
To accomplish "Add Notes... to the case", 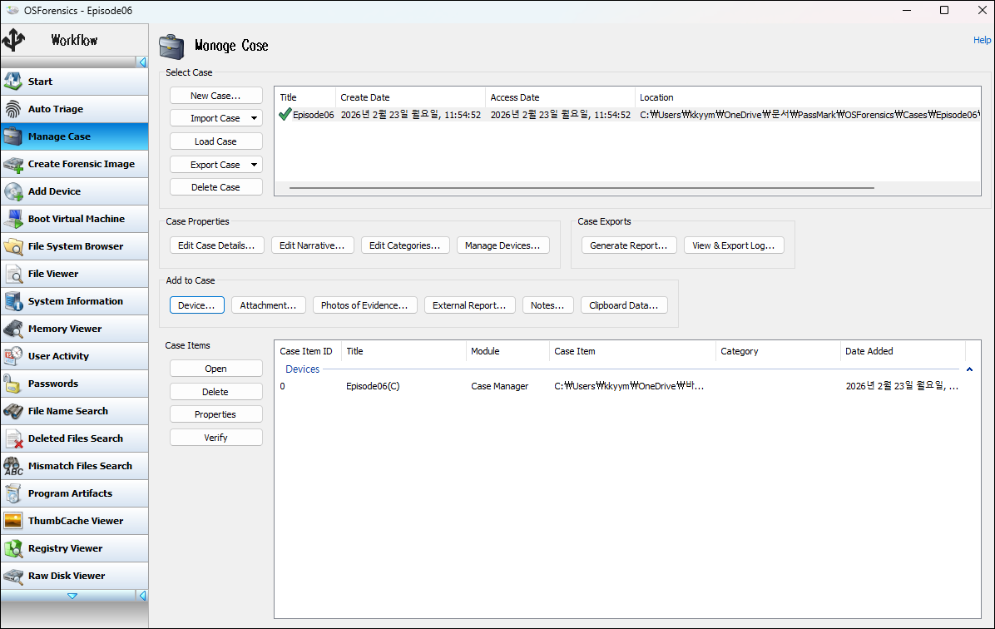I will [547, 305].
